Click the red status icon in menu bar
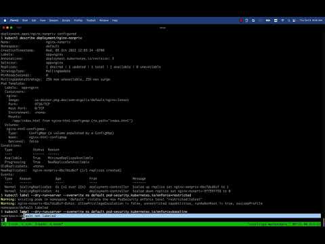This screenshot has width=325, height=244. [241, 20]
